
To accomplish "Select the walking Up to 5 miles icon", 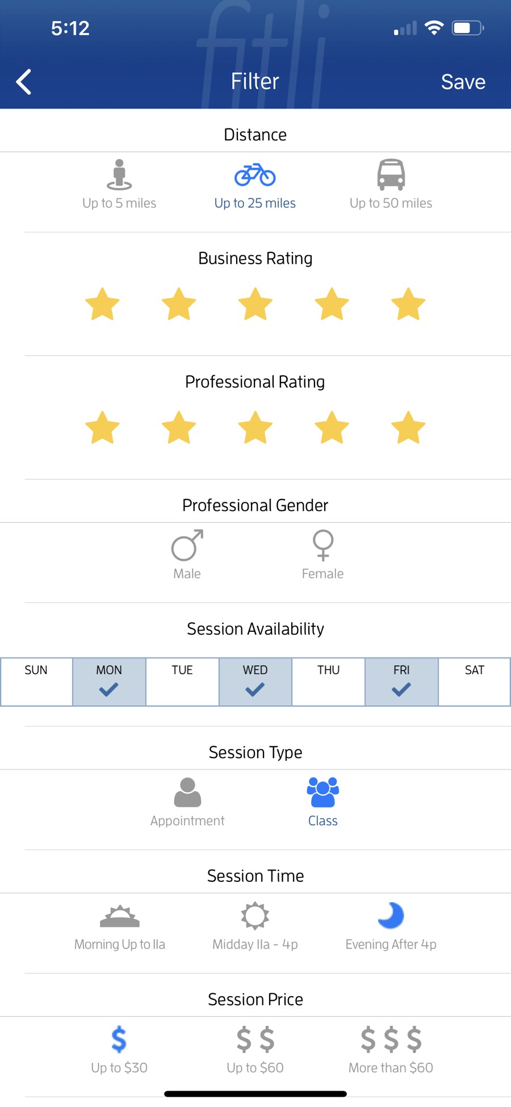I will tap(119, 174).
